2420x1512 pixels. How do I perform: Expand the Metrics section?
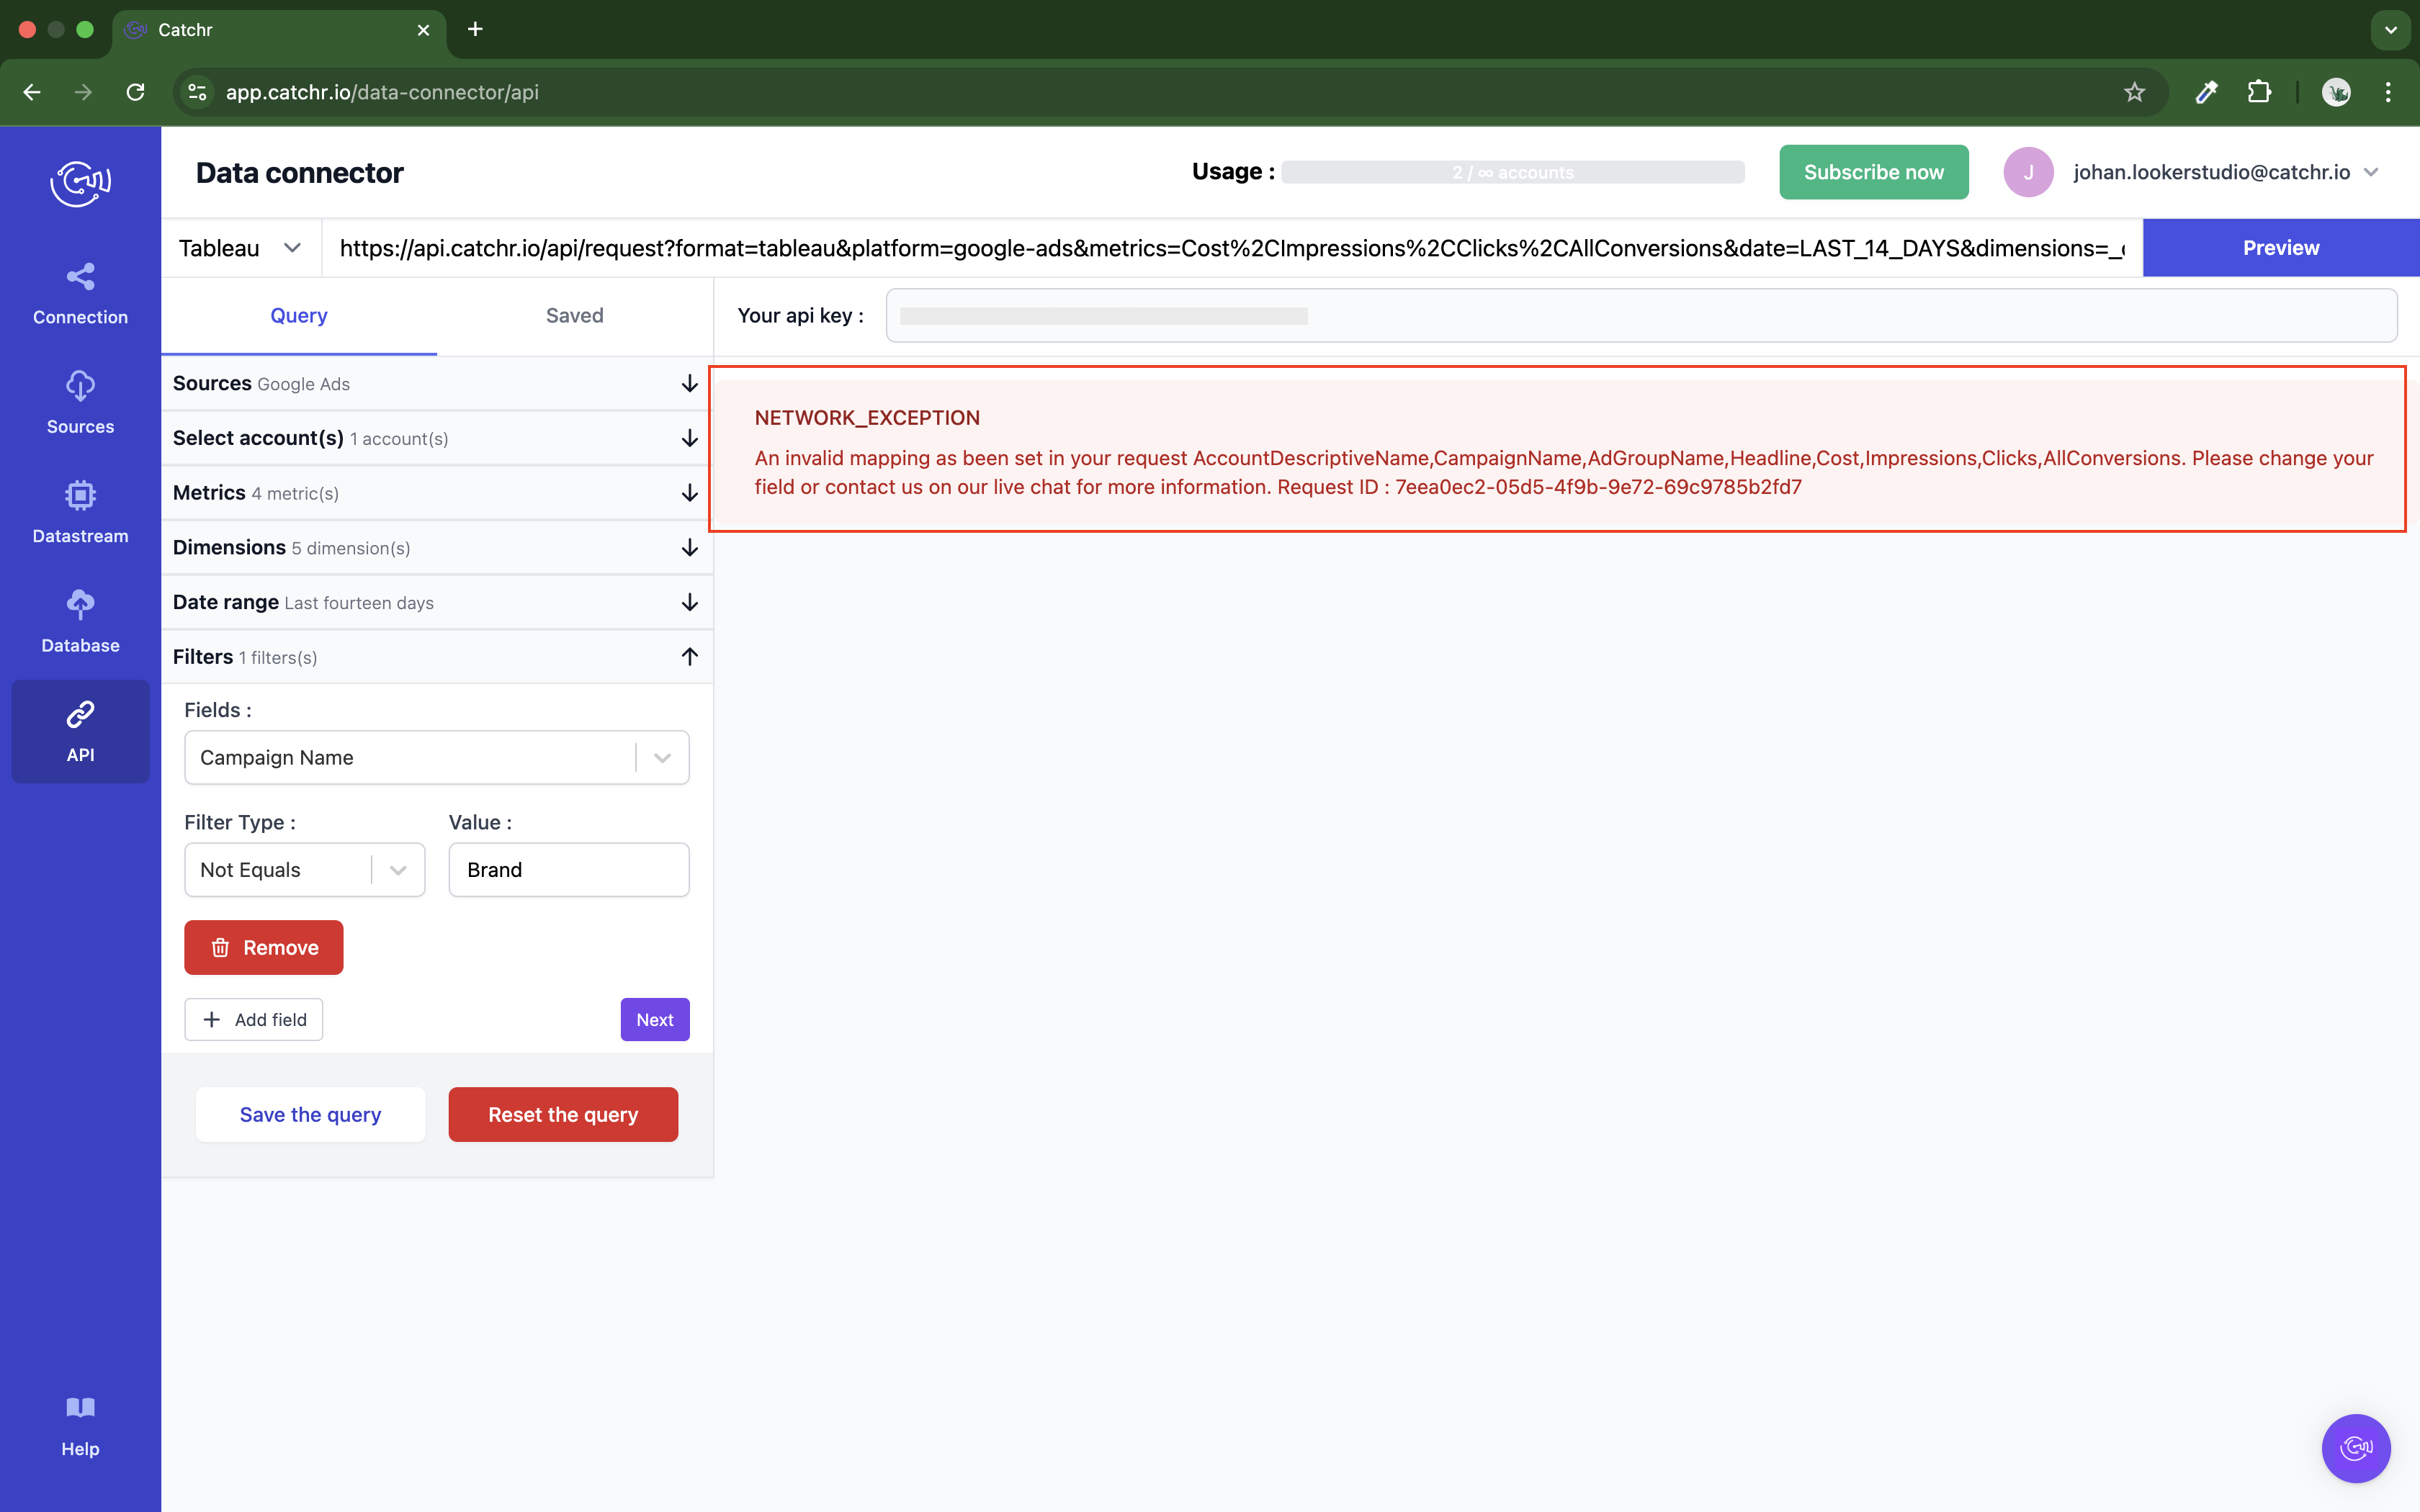(x=436, y=493)
